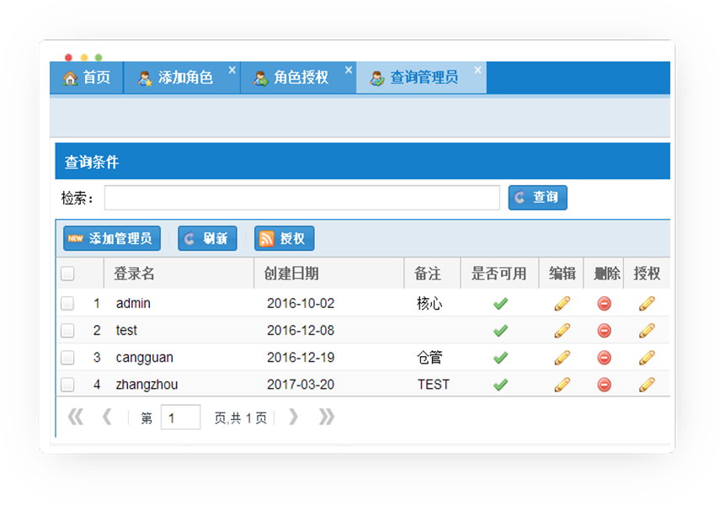The width and height of the screenshot is (720, 505).
Task: Click the 检索 search input field
Action: pyautogui.click(x=301, y=198)
